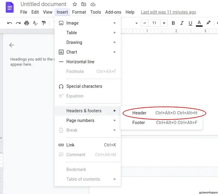Open the highlight color tool
The height and width of the screenshot is (194, 218).
pos(208,23)
